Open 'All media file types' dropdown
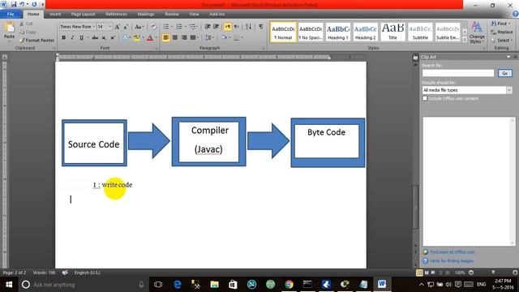This screenshot has height=292, width=519. [509, 90]
